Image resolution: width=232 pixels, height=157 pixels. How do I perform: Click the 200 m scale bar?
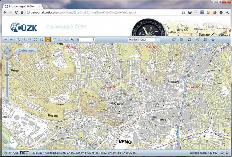tap(25, 153)
